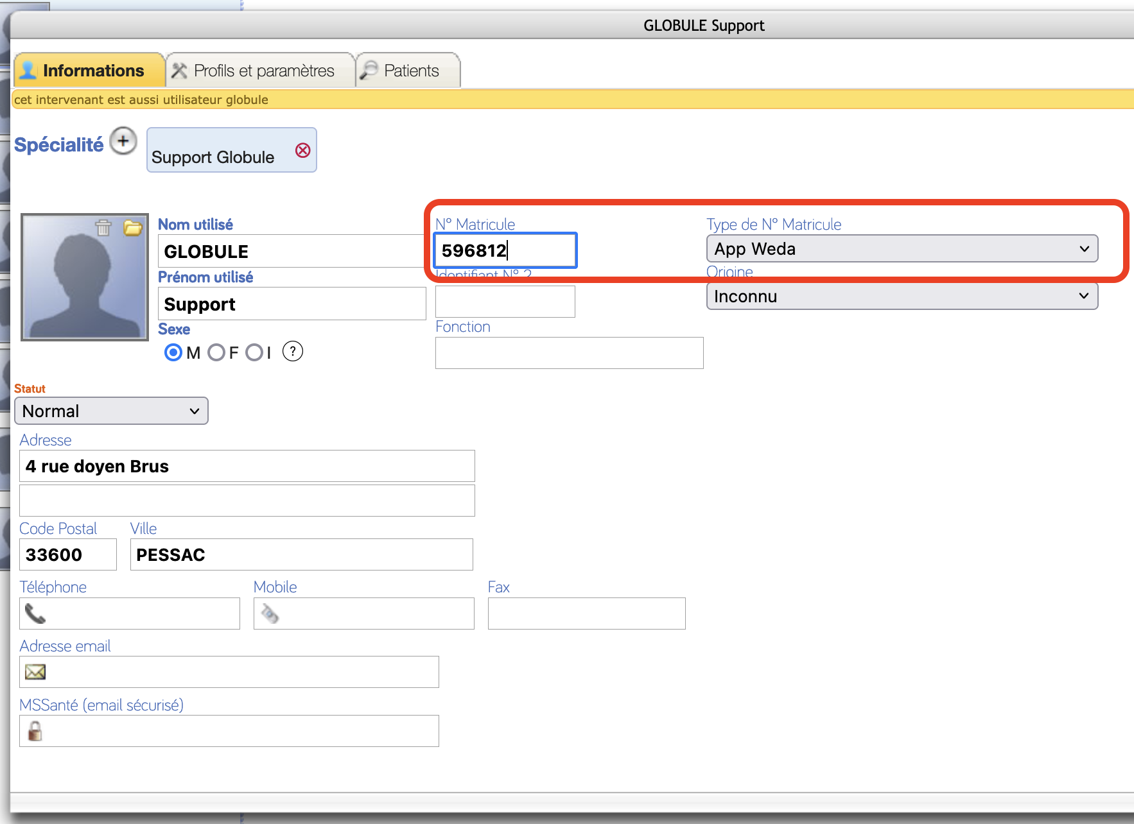Open the Type de N° Matricule dropdown
The height and width of the screenshot is (824, 1134).
[902, 248]
